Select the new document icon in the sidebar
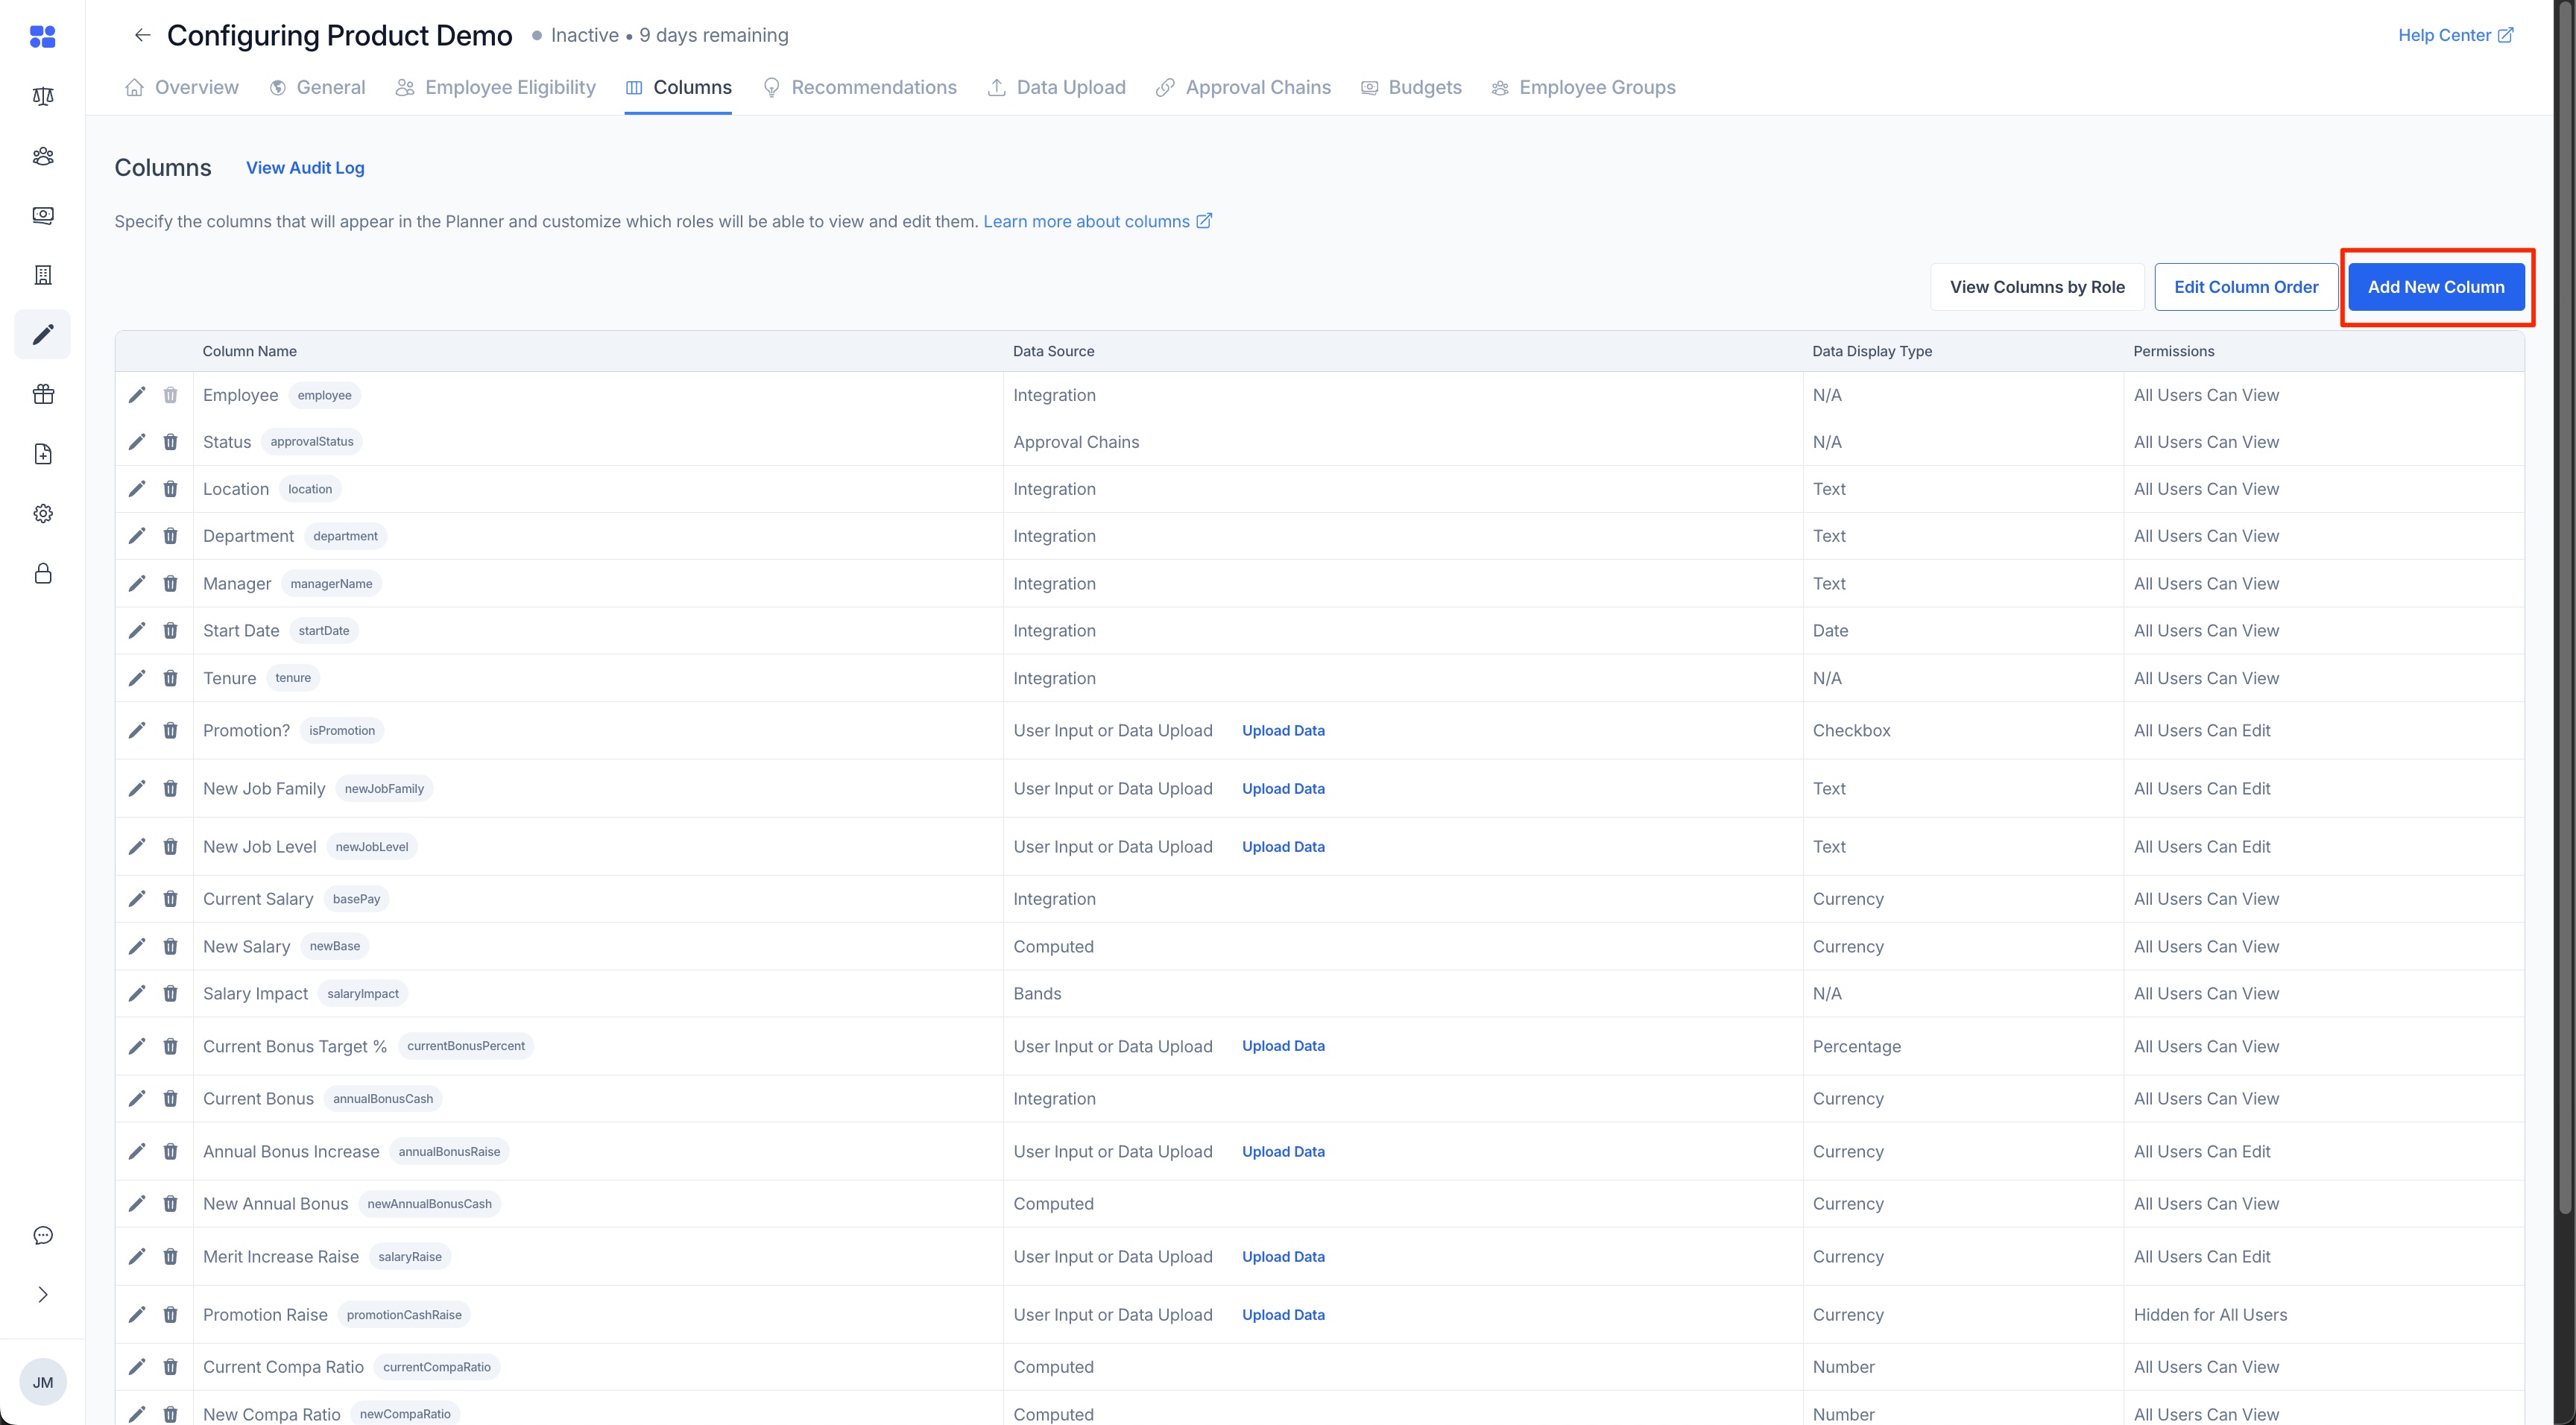Viewport: 2576px width, 1425px height. 42,453
